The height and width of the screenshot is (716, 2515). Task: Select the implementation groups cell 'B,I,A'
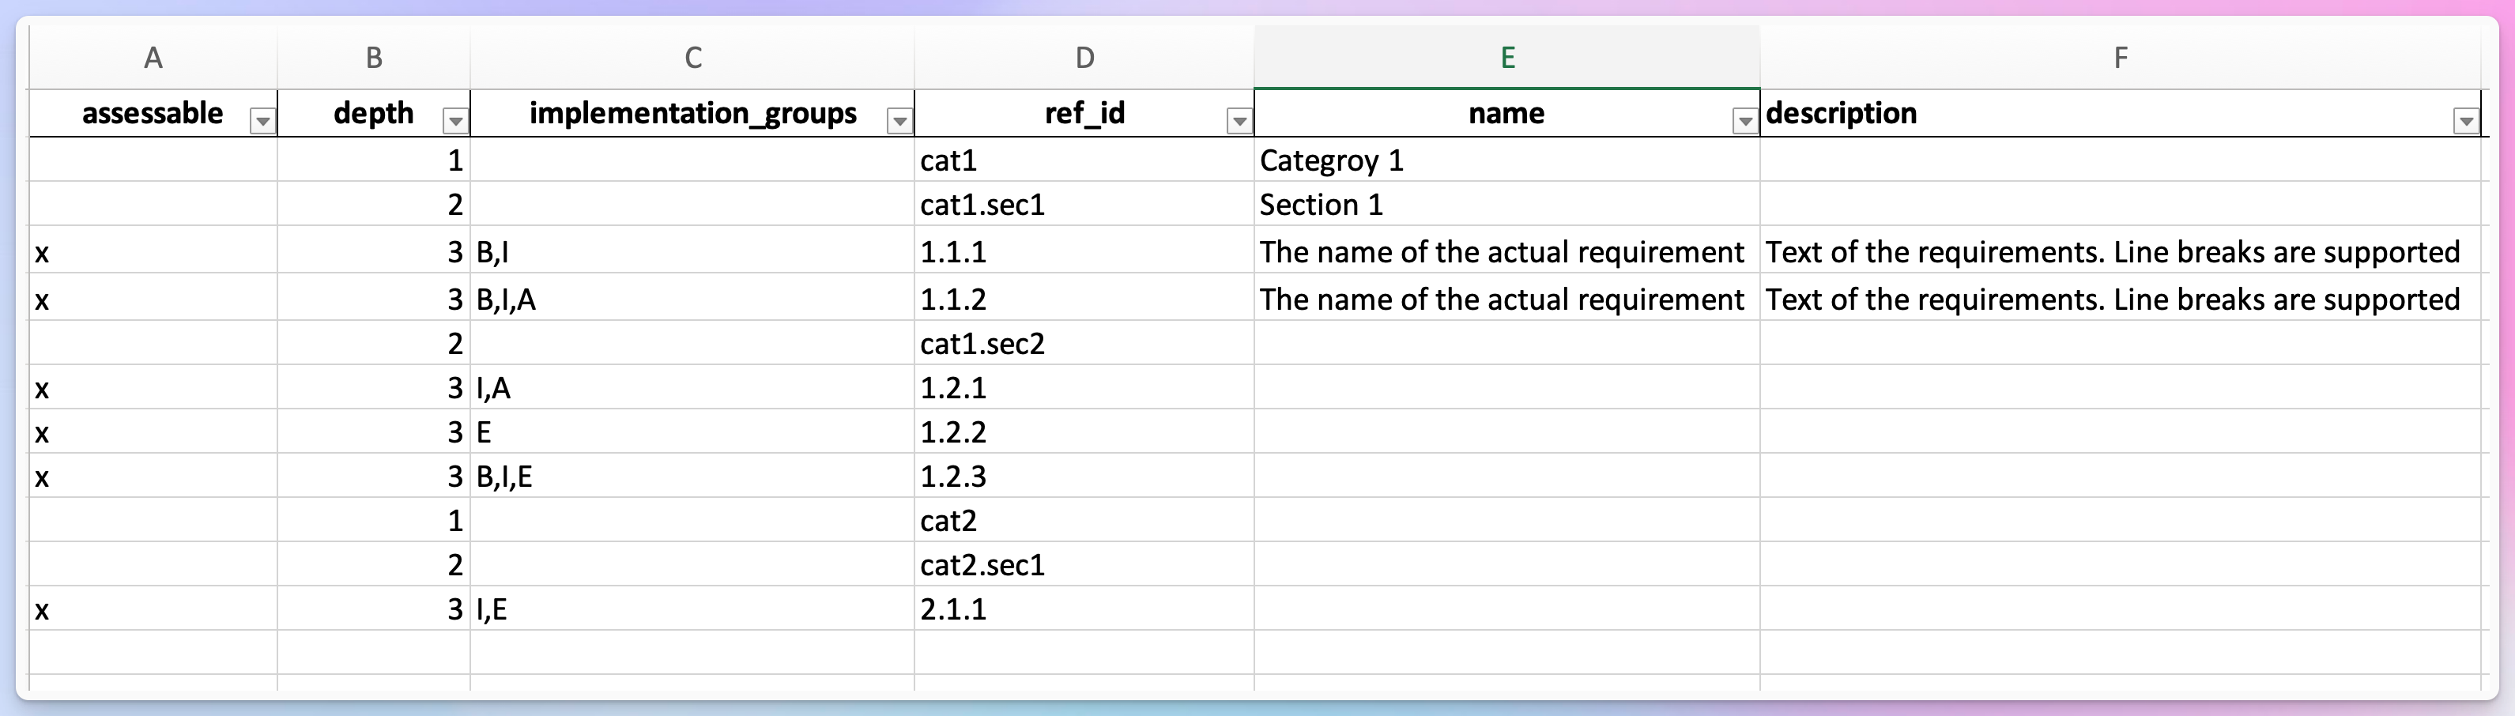click(692, 299)
